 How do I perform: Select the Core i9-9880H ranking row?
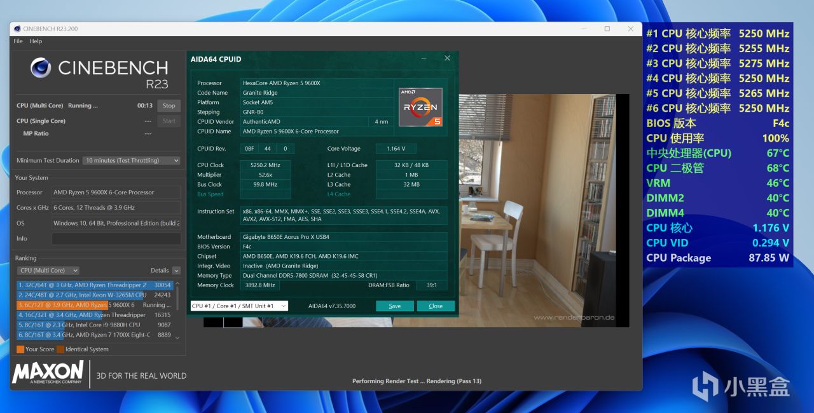tap(94, 325)
